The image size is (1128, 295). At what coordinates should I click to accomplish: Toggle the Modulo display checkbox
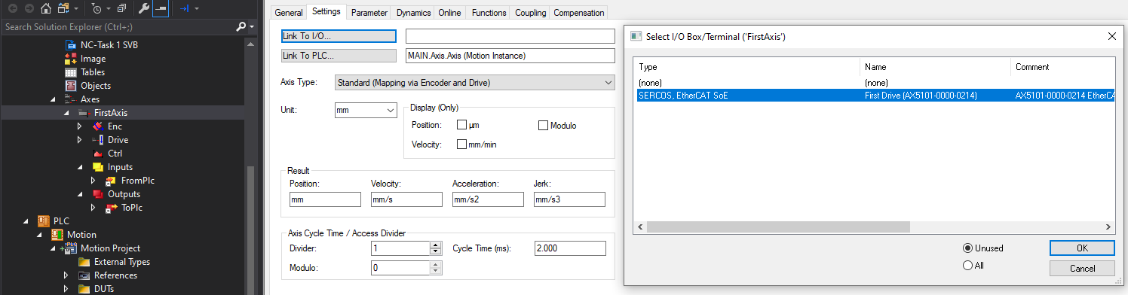pyautogui.click(x=544, y=126)
